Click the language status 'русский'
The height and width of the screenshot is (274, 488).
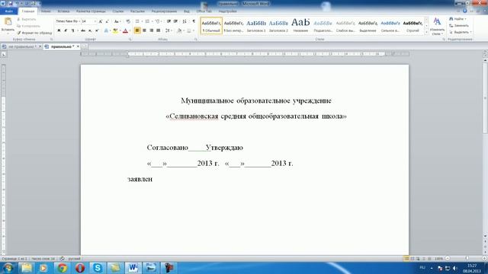point(74,259)
